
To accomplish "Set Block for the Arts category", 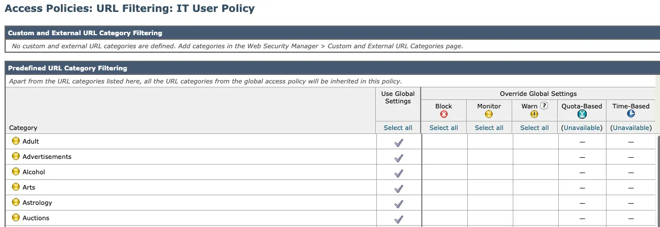I will 444,187.
